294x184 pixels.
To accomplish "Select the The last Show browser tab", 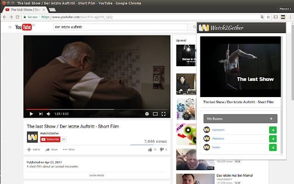I will pyautogui.click(x=25, y=10).
